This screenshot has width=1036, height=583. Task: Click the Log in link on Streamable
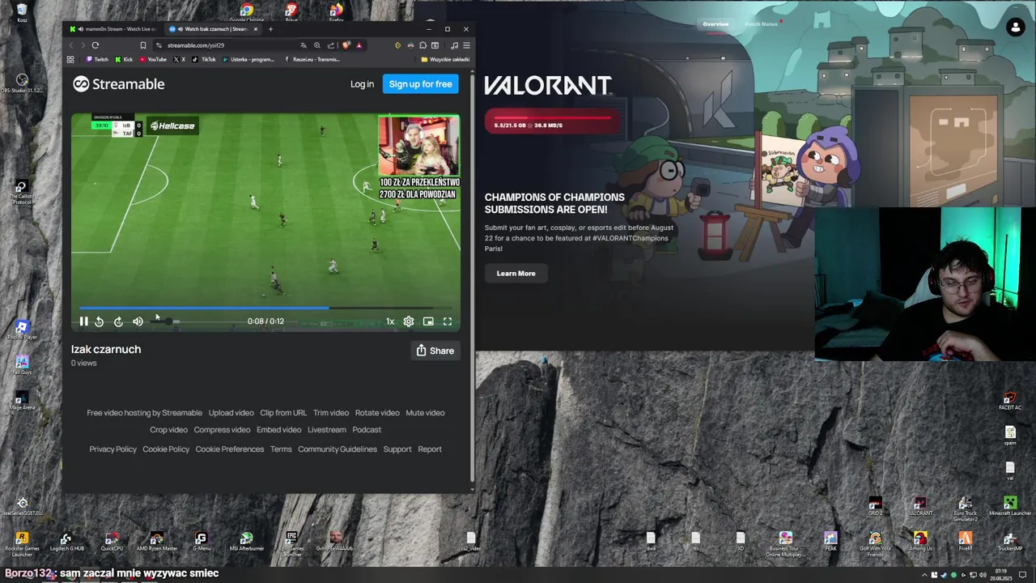coord(362,84)
